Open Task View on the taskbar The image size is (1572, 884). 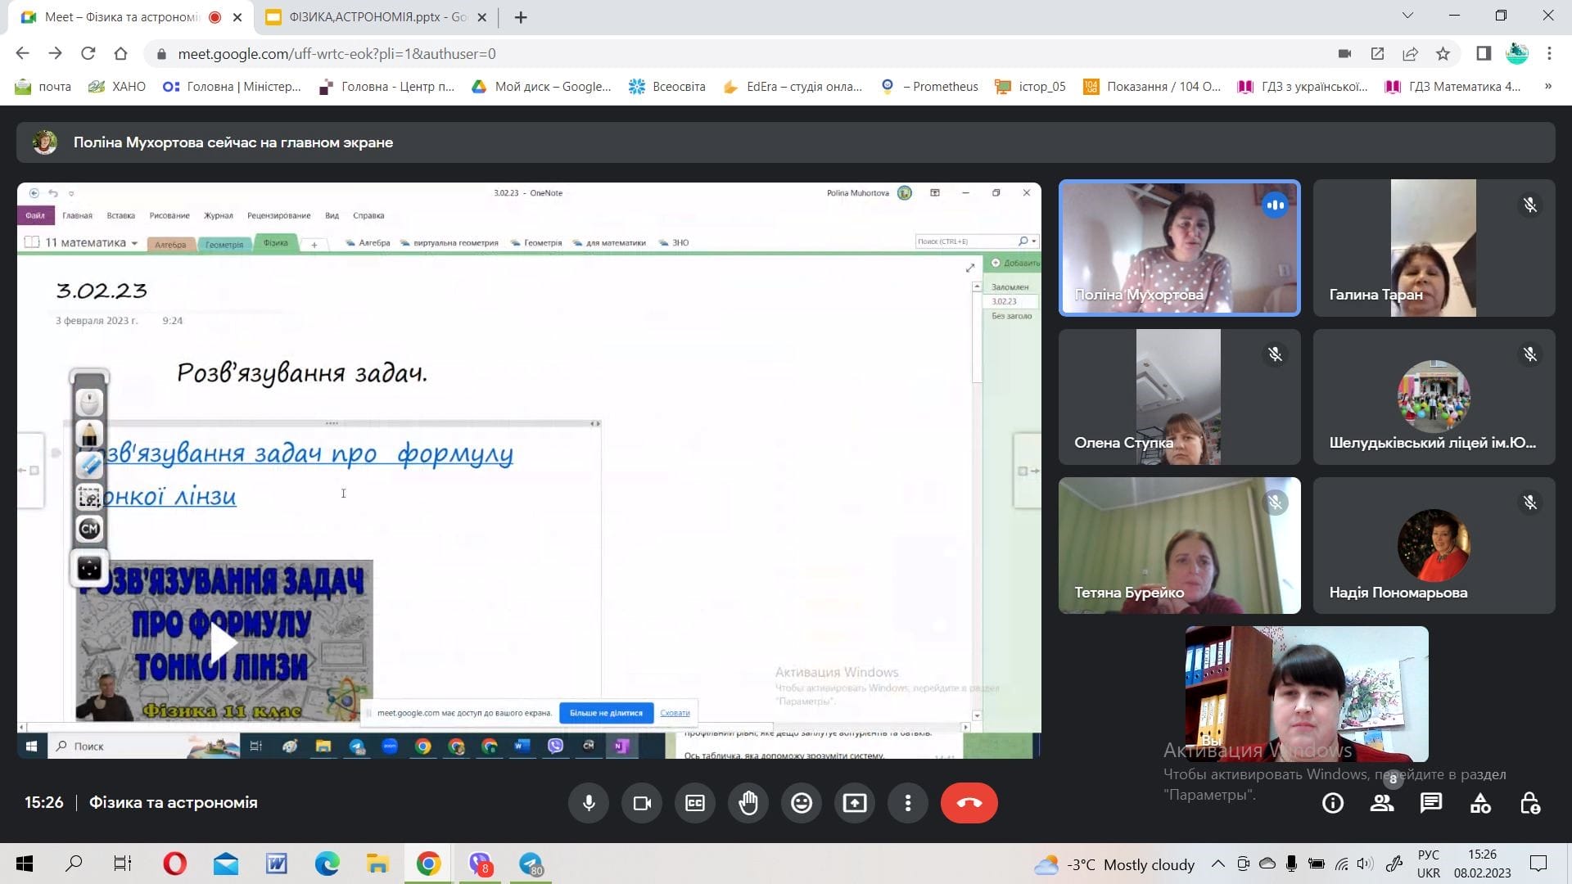[x=123, y=864]
